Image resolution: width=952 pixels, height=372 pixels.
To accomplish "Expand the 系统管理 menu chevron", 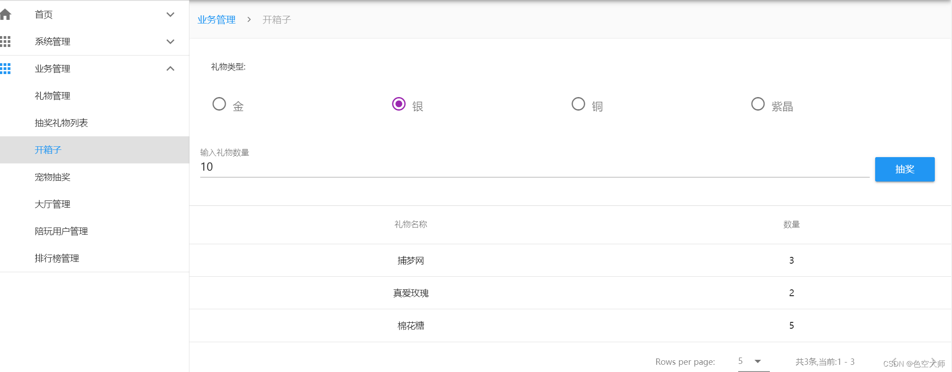I will [x=170, y=42].
